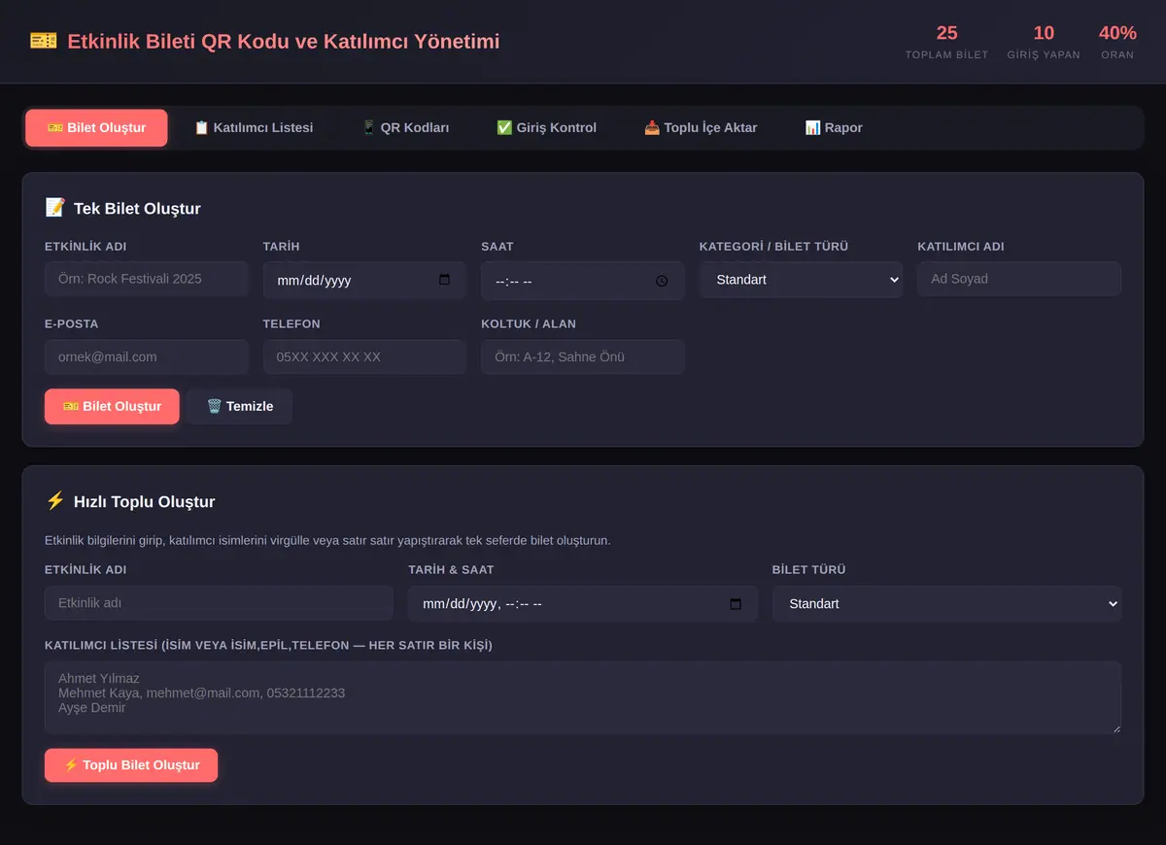Screen dimensions: 1166x845
Task: Click the ticket icon beside the page title
Action: pyautogui.click(x=43, y=41)
